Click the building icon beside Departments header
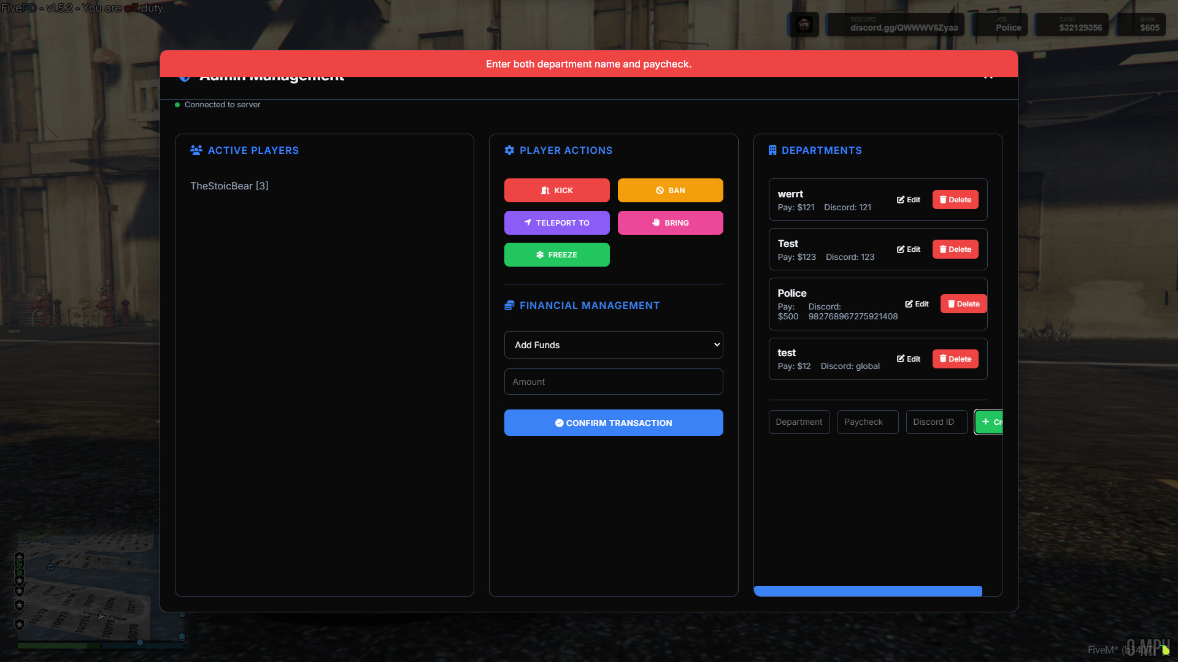This screenshot has height=662, width=1178. [772, 150]
